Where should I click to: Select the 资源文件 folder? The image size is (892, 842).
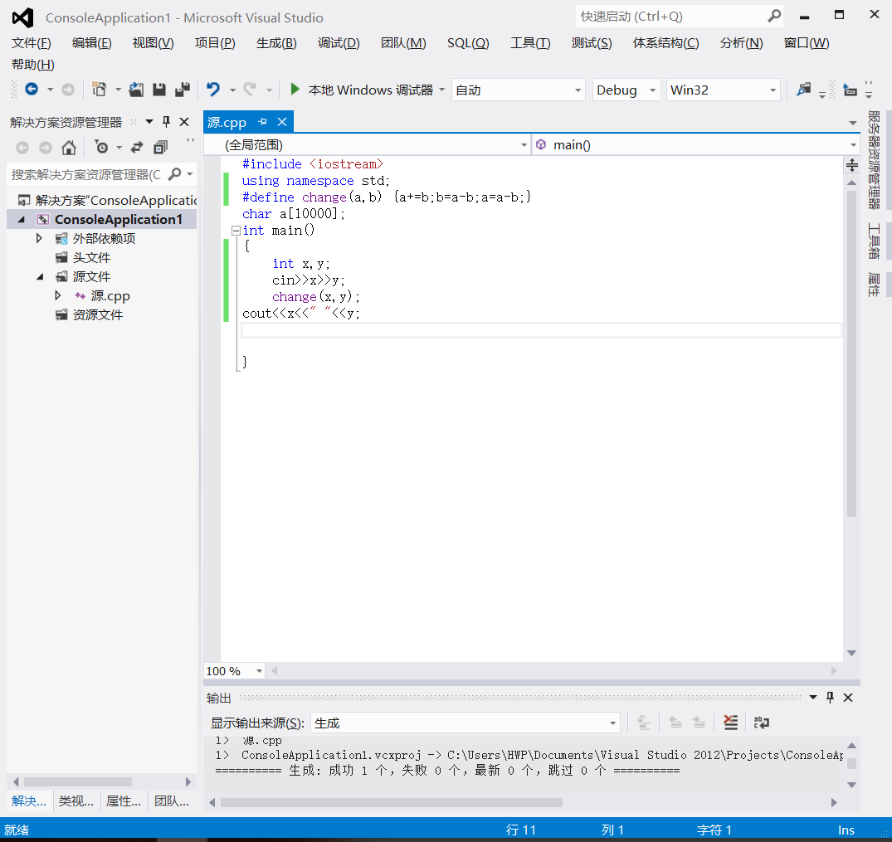click(97, 314)
